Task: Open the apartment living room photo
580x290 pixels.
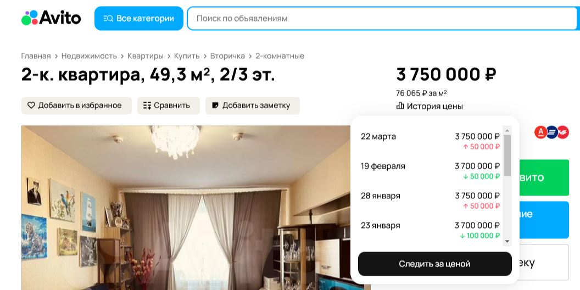Action: point(185,208)
